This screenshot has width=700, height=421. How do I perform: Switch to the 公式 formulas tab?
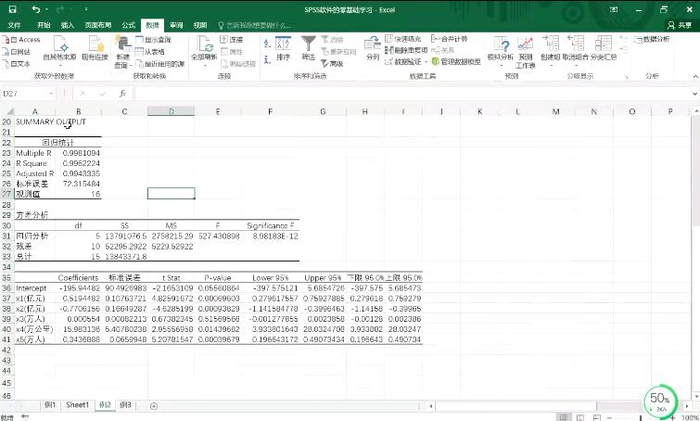pyautogui.click(x=129, y=25)
